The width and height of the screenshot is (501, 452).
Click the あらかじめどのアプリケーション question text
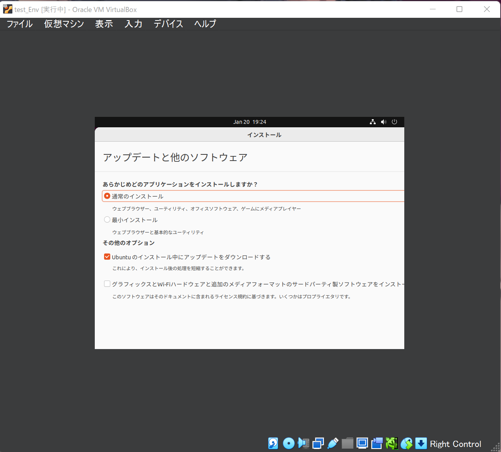(x=180, y=185)
